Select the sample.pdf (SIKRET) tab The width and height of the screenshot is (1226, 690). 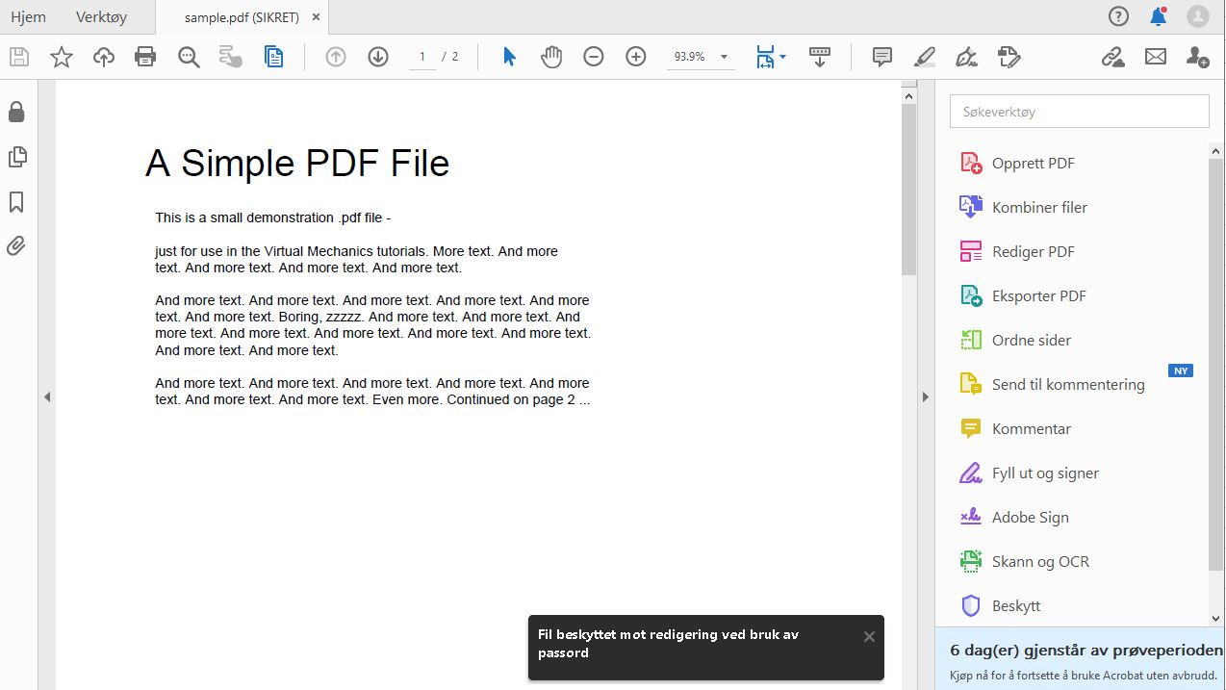[242, 17]
